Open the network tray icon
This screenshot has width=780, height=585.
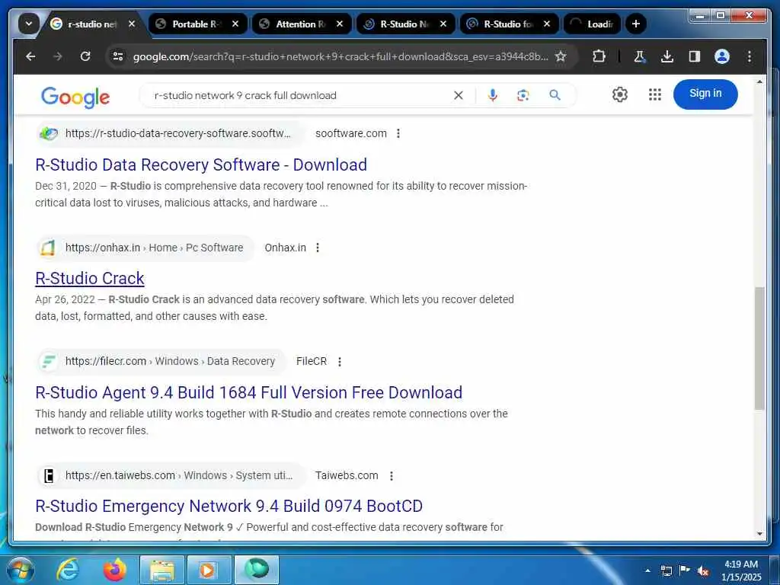click(x=666, y=571)
